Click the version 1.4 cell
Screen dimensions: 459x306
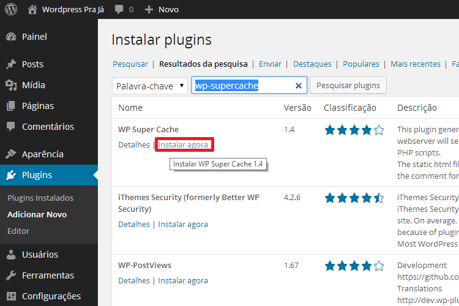pyautogui.click(x=289, y=129)
